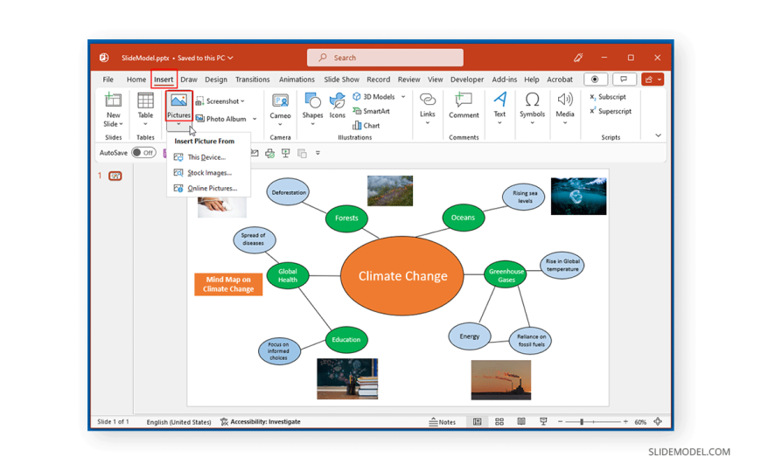Viewport: 761px width, 471px height.
Task: Switch to Reading View
Action: tap(521, 421)
